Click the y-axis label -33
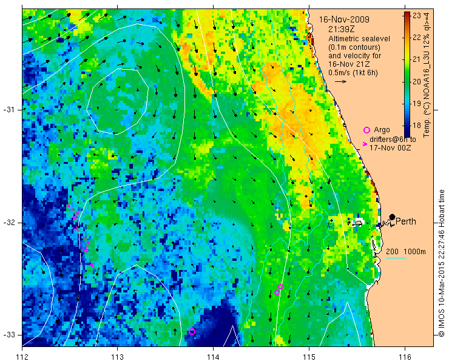Image resolution: width=449 pixels, height=364 pixels. point(9,335)
